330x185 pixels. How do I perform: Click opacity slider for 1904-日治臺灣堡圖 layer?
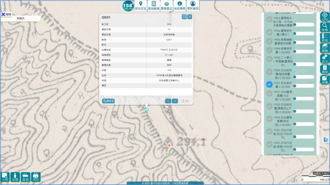304,124
